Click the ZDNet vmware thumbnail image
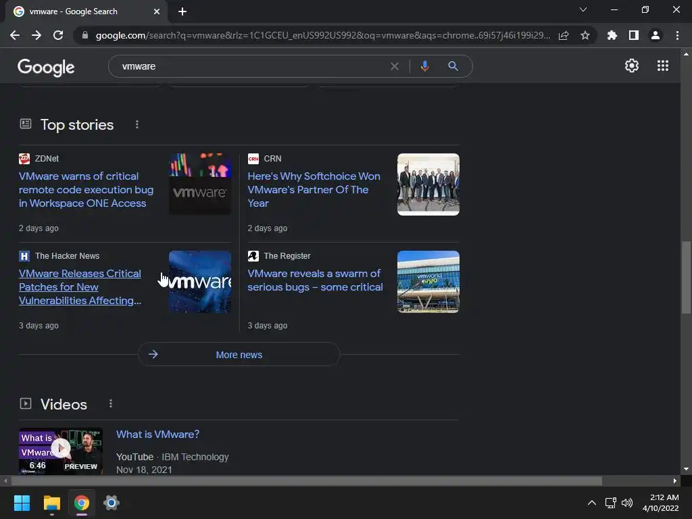Image resolution: width=692 pixels, height=519 pixels. click(x=200, y=184)
